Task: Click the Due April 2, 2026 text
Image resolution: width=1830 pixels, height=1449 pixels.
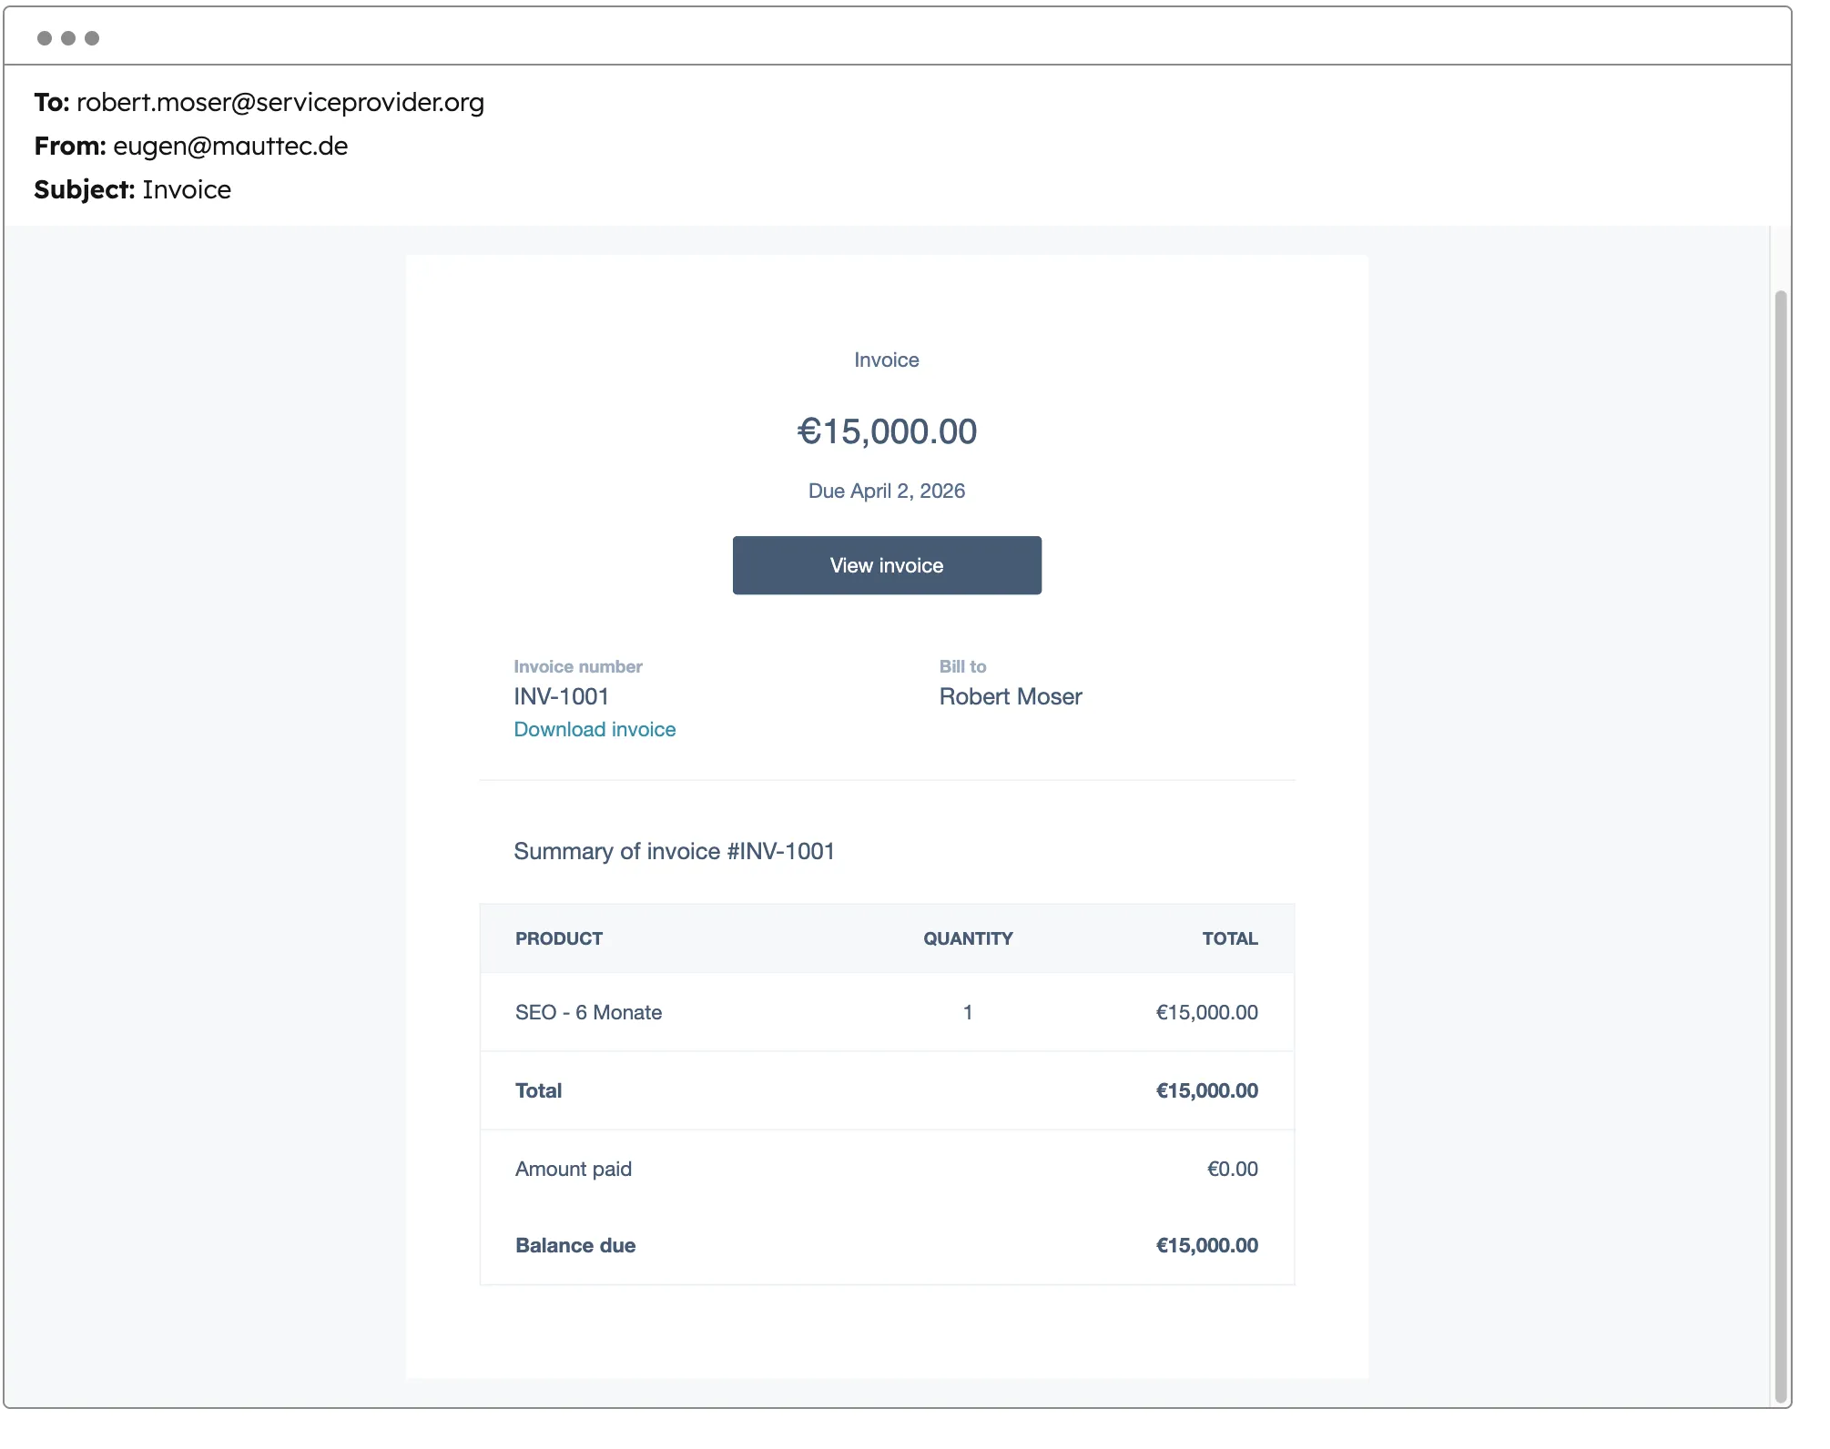Action: (886, 490)
